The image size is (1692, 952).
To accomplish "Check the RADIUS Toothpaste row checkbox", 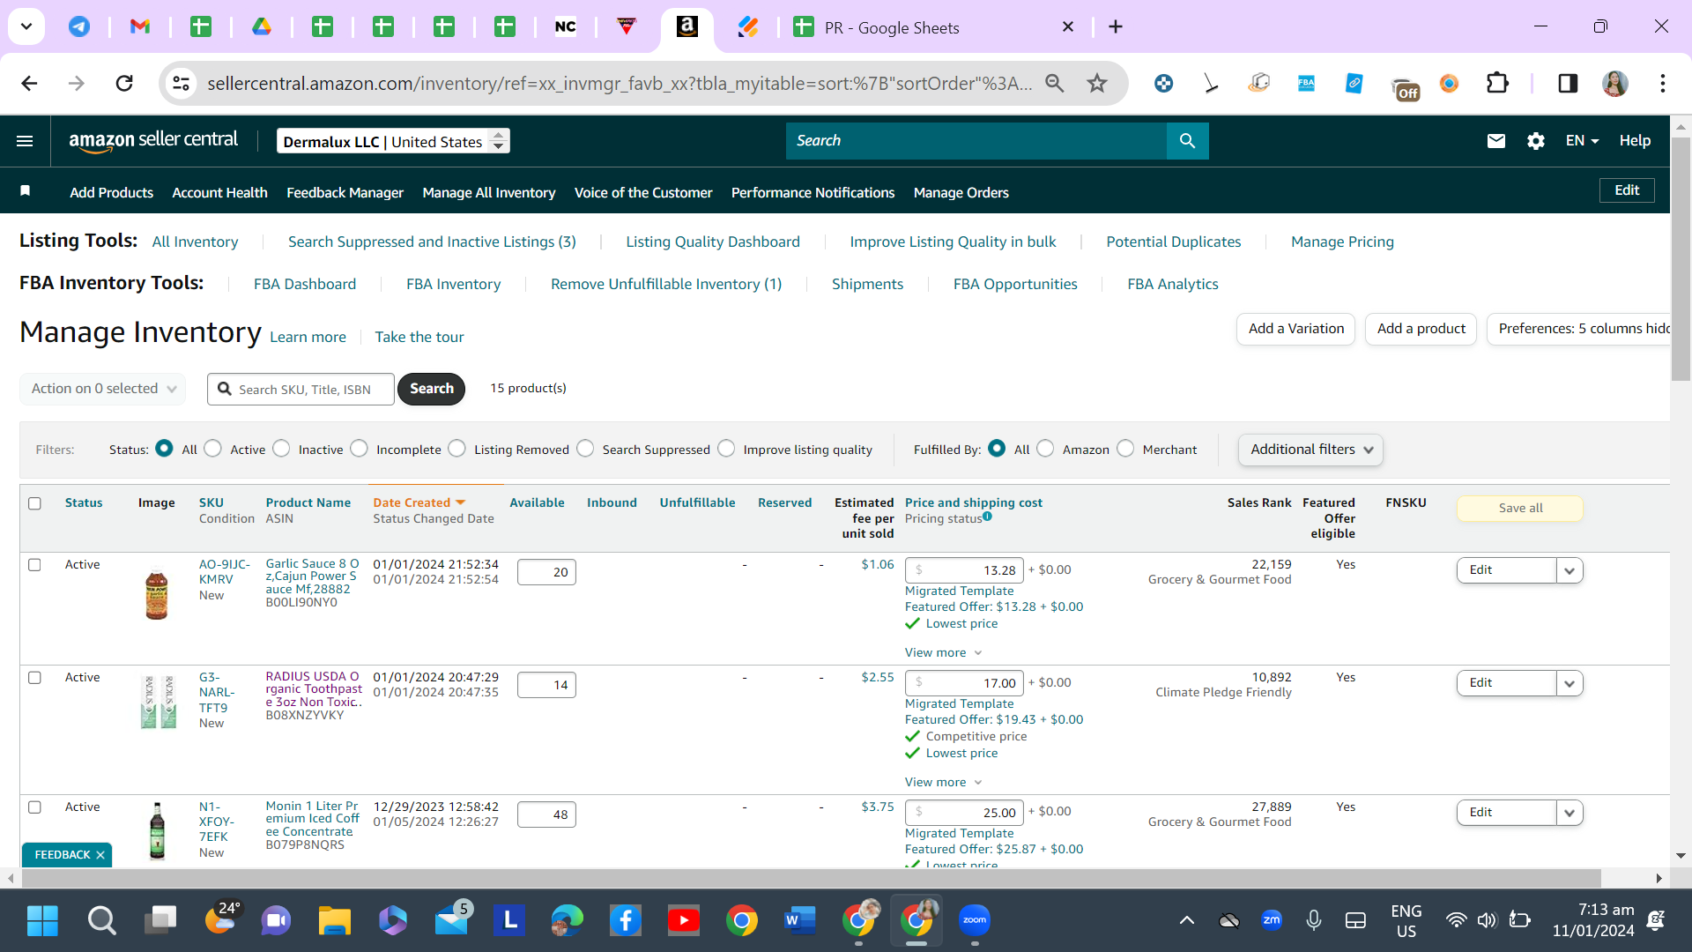I will tap(34, 678).
